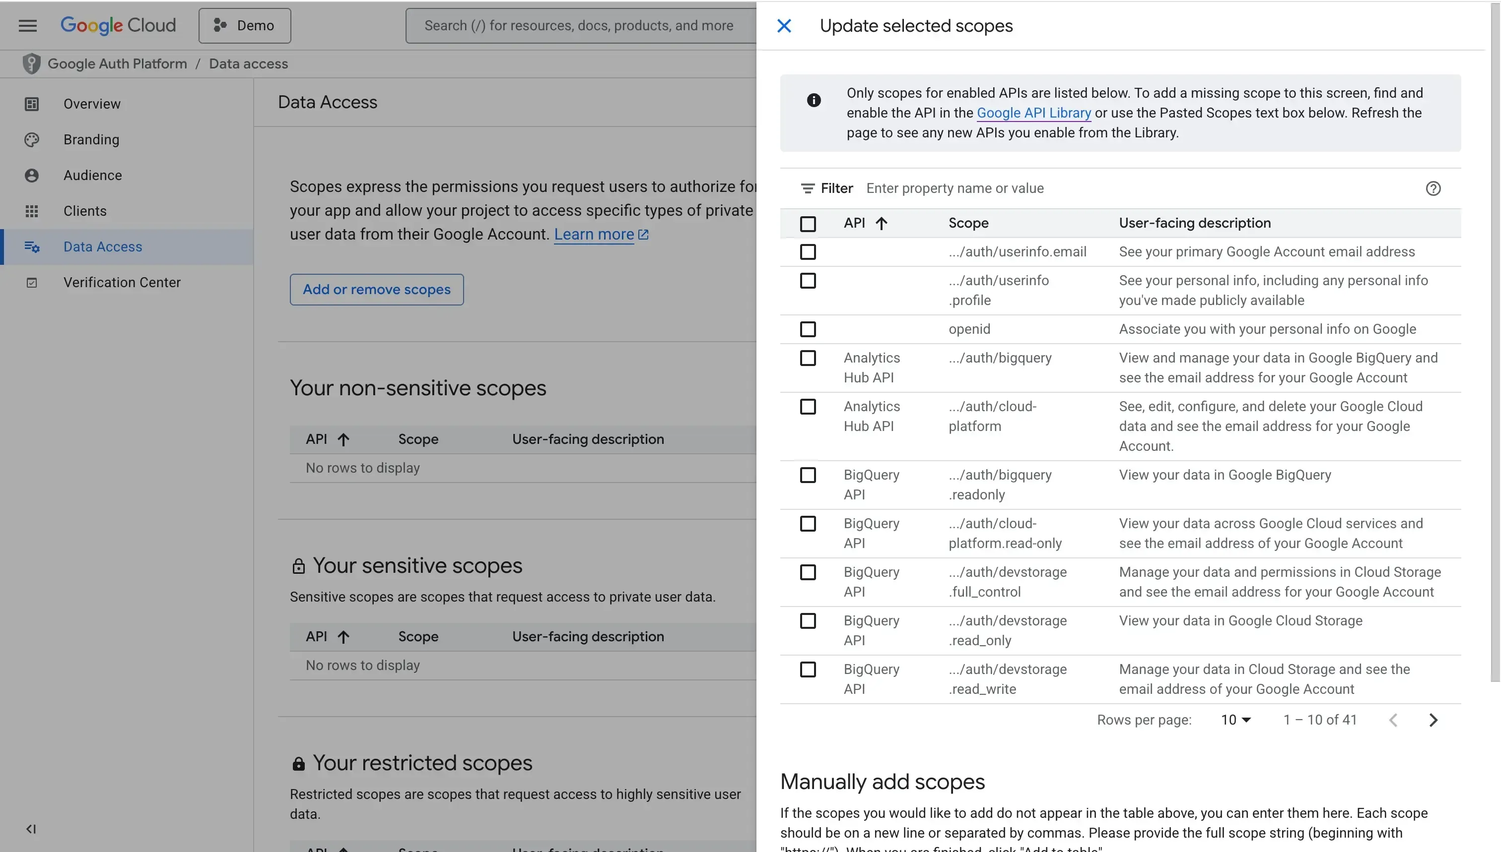Open the Demo project picker
Screen dimensions: 1501x852
pos(245,26)
